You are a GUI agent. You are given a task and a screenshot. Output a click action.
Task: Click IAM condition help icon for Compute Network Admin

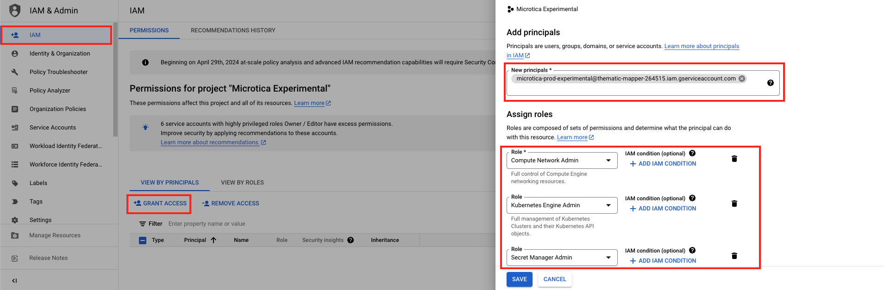click(692, 153)
